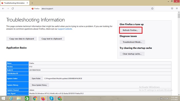The width and height of the screenshot is (180, 101).
Task: Open a new tab with the plus icon
Action: (x=32, y=3)
